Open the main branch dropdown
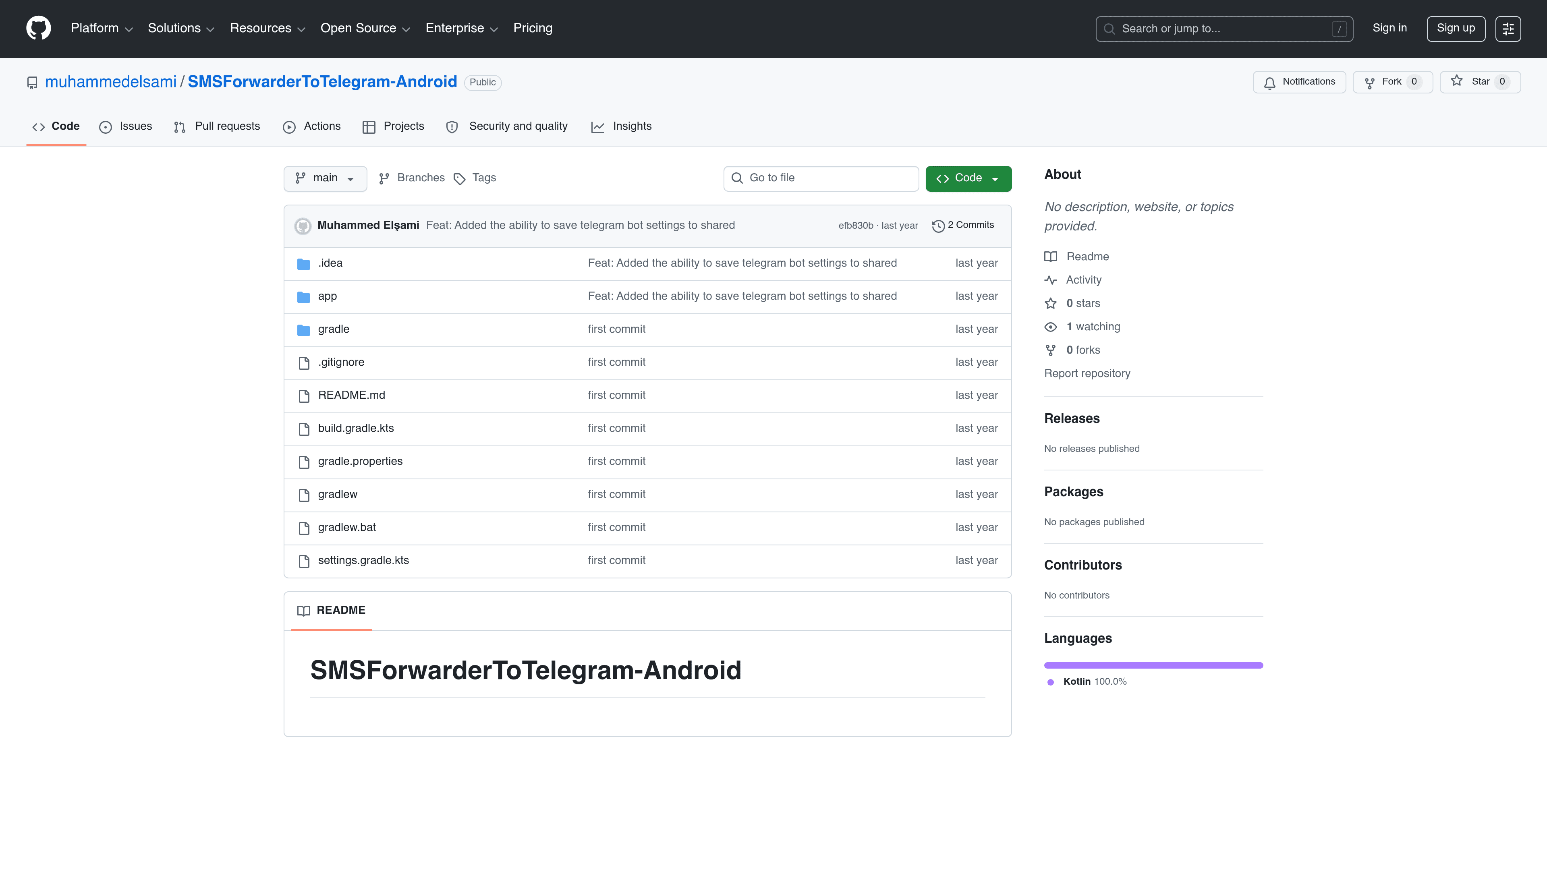Image resolution: width=1547 pixels, height=870 pixels. pyautogui.click(x=325, y=178)
